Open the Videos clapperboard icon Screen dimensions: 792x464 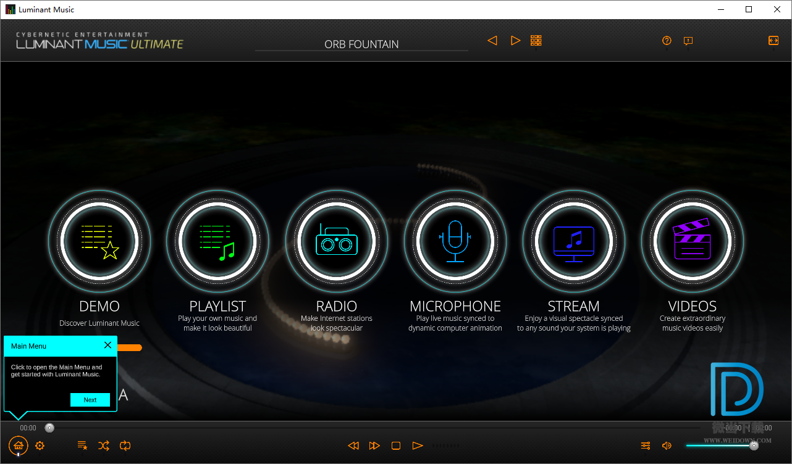tap(693, 241)
